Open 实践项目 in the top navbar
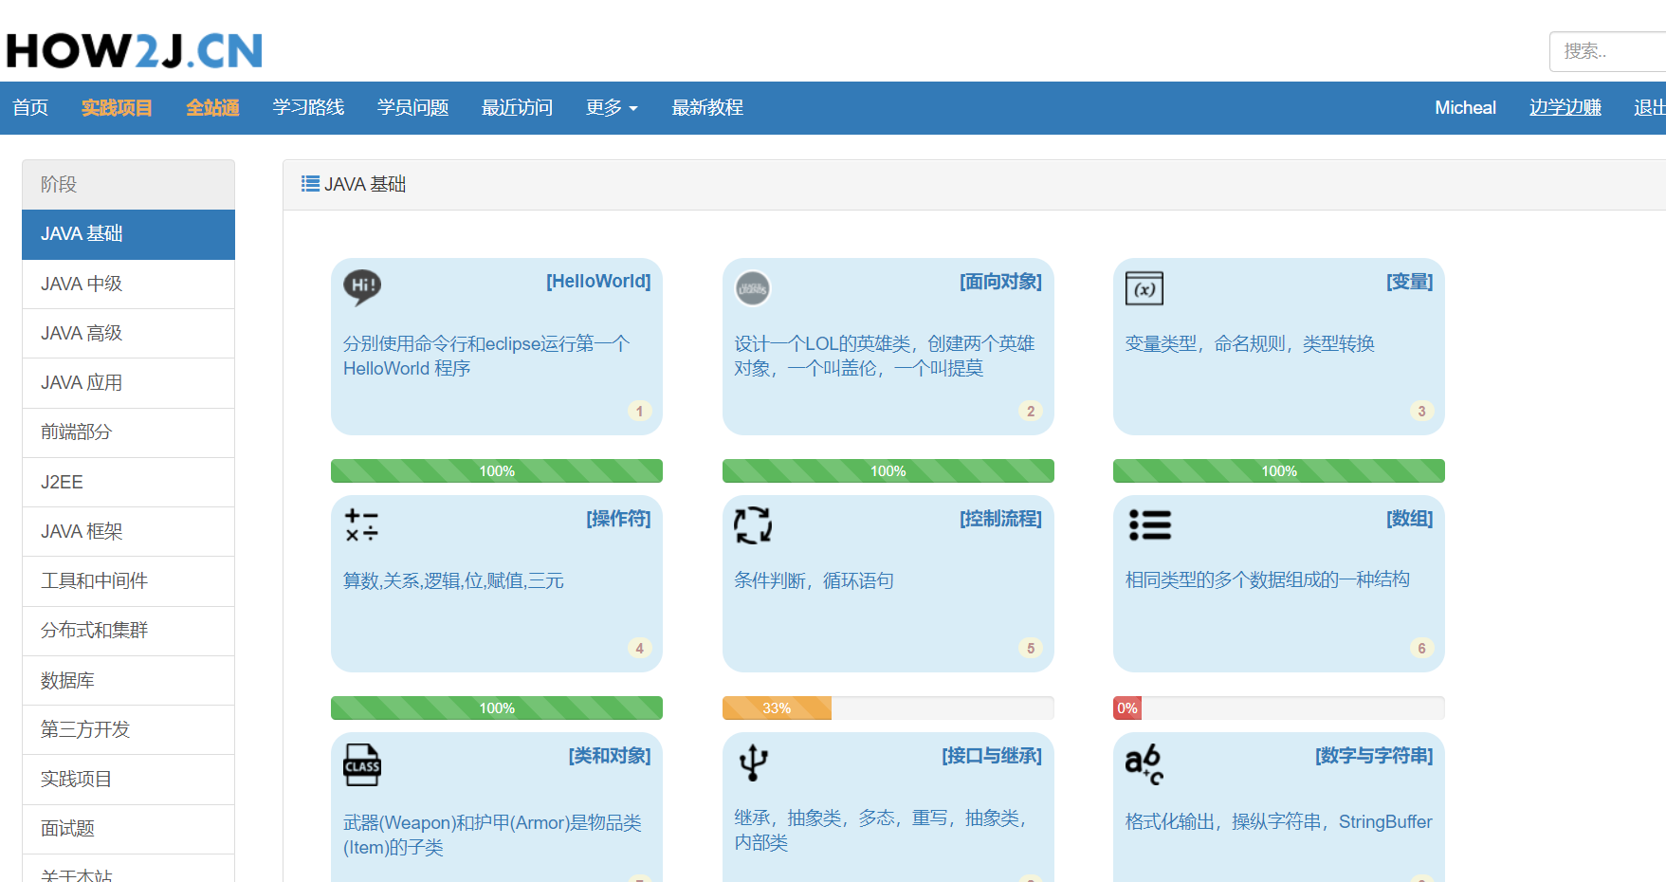 click(x=117, y=108)
